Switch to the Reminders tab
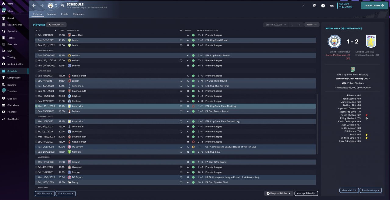Screen dimensions: 390x200 pyautogui.click(x=79, y=14)
